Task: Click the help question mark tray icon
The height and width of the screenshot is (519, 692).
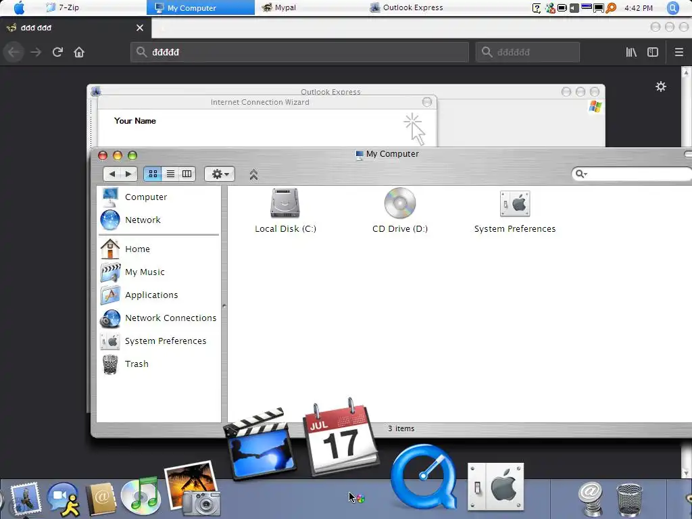Action: pyautogui.click(x=536, y=8)
